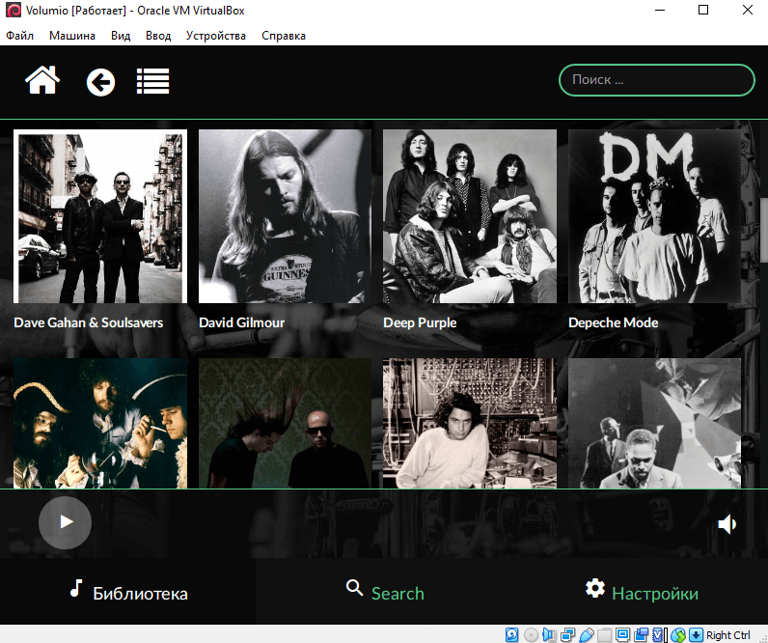768x643 pixels.
Task: Click the optical disc status bar icon
Action: click(x=531, y=634)
